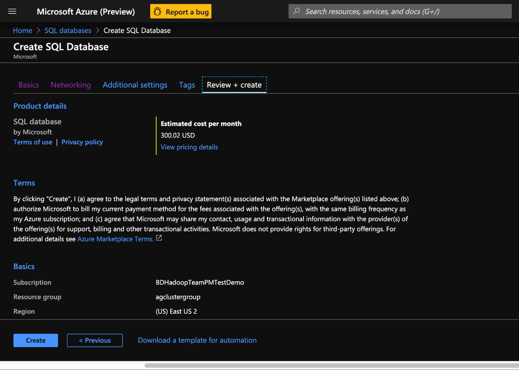Switch to the Networking tab
The width and height of the screenshot is (519, 370).
click(71, 85)
